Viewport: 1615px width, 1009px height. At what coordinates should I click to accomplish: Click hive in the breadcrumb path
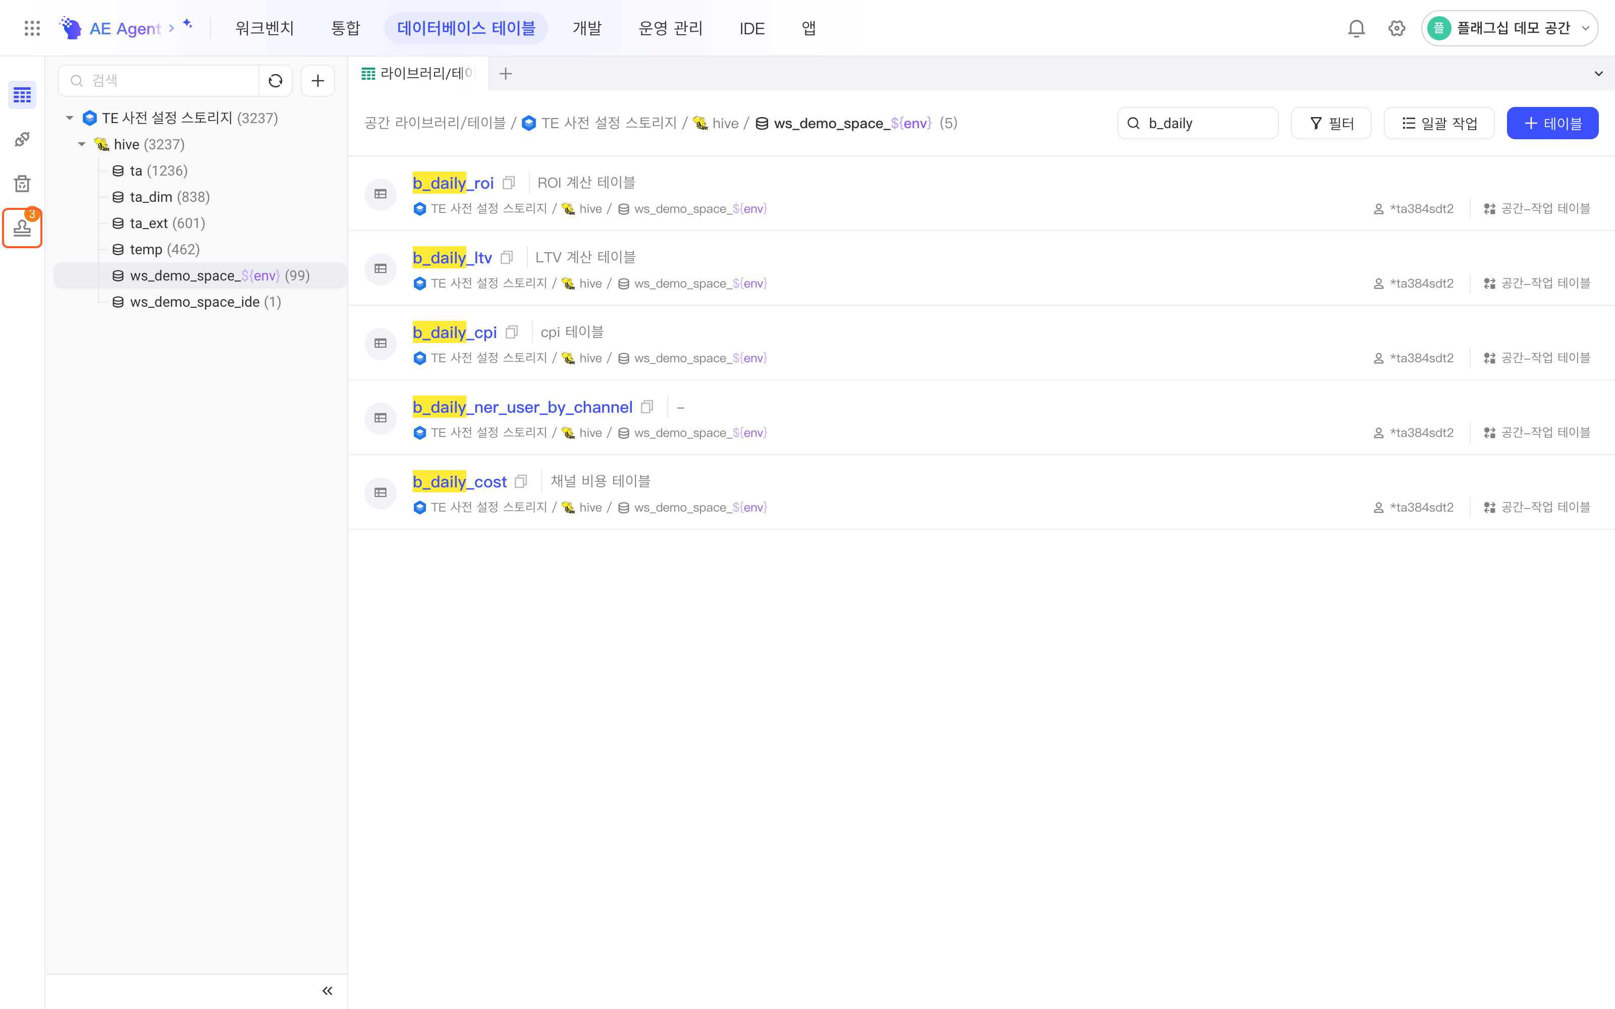click(x=725, y=124)
